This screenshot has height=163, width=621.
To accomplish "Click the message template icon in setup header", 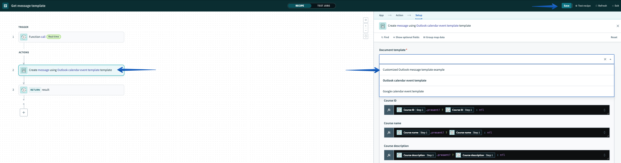I will tap(383, 26).
